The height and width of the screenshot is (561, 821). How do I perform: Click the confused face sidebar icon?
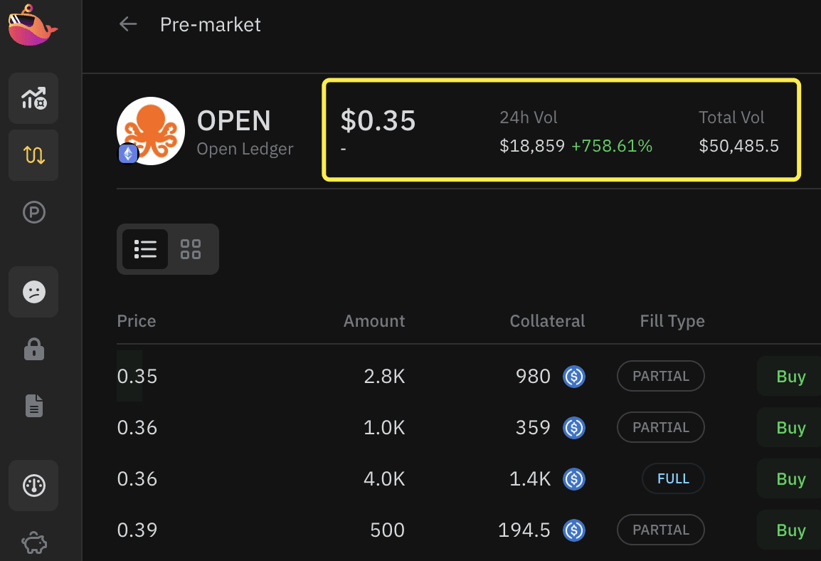point(33,292)
